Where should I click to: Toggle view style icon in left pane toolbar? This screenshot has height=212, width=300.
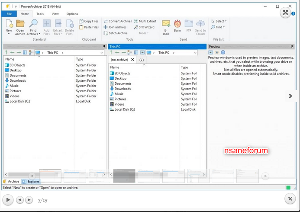tap(31, 52)
